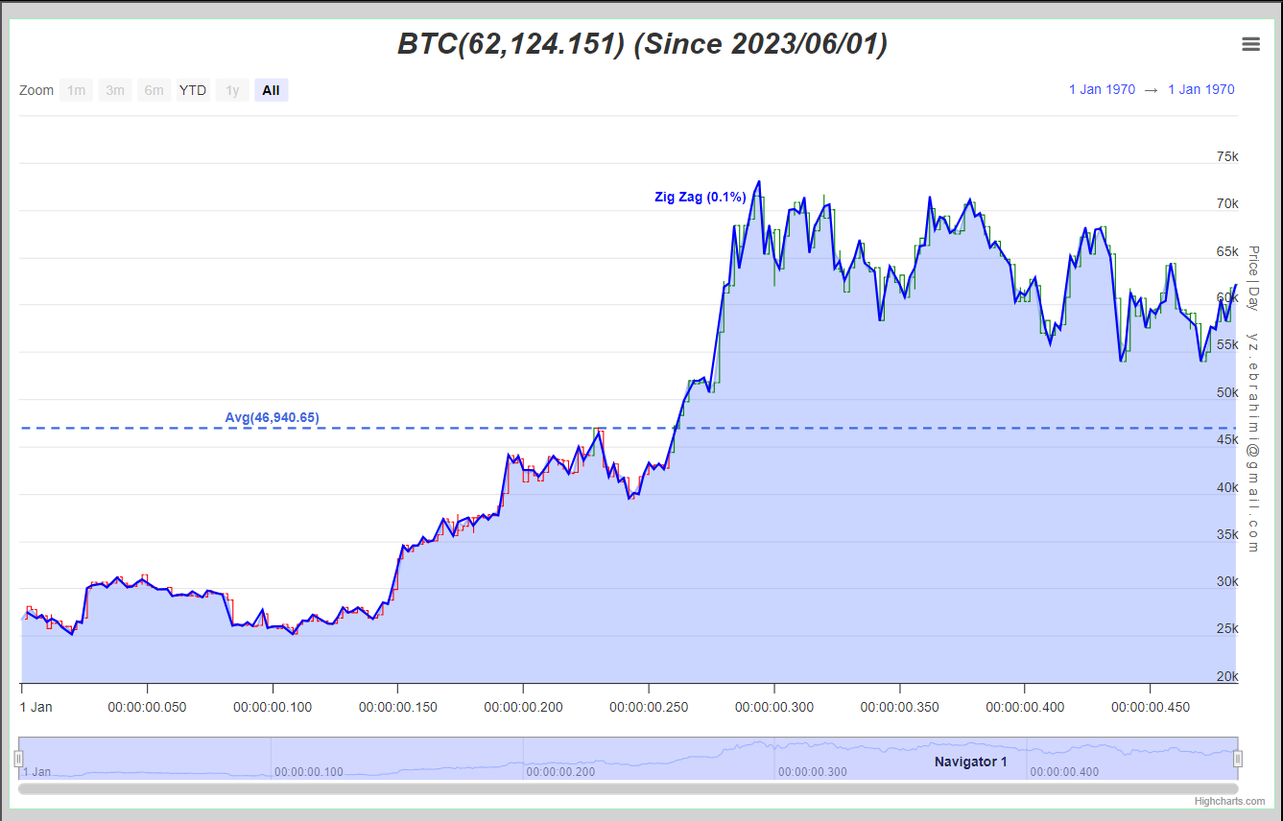Click the navigator horizontal scrollbar
The height and width of the screenshot is (821, 1283).
pyautogui.click(x=629, y=788)
